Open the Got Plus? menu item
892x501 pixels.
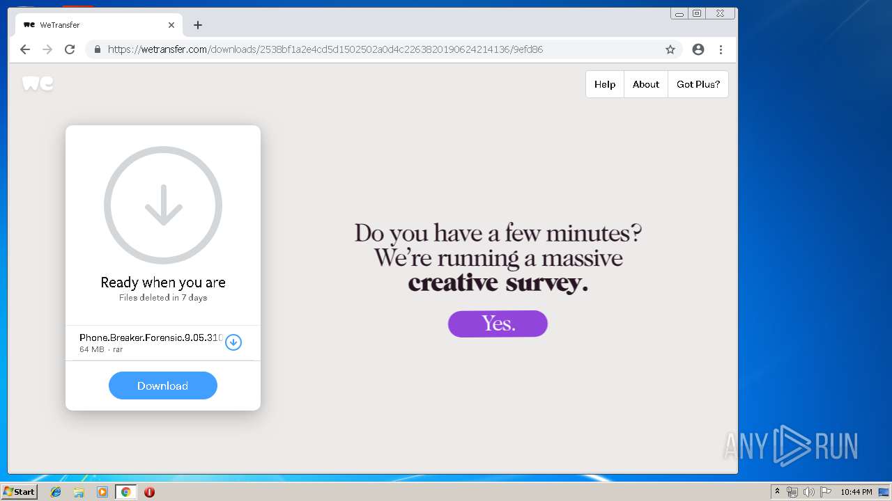tap(698, 84)
